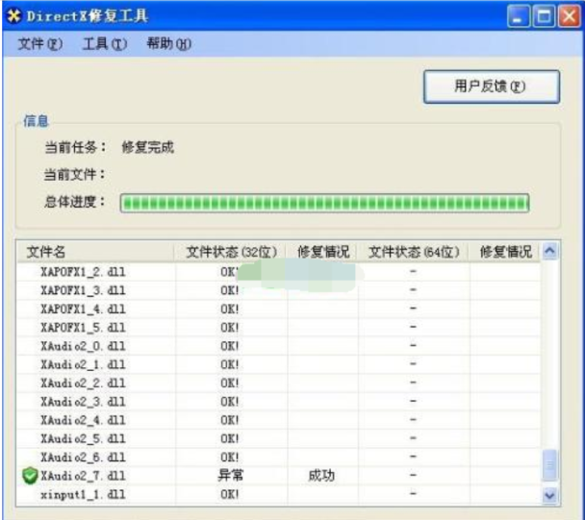This screenshot has width=585, height=520.
Task: Click the file list scrollbar thumb
Action: pos(550,465)
